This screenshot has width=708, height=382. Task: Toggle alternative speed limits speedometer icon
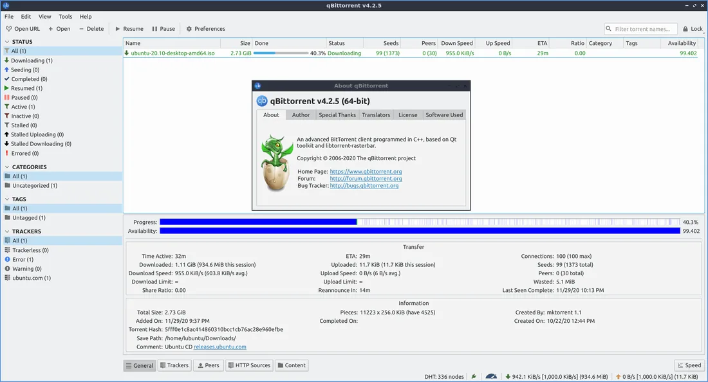tap(491, 377)
